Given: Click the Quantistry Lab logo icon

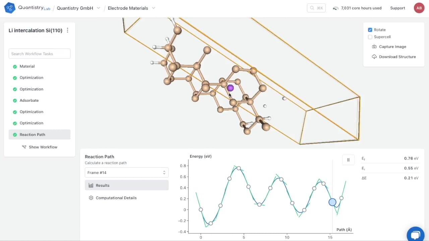Looking at the screenshot, I should point(10,8).
